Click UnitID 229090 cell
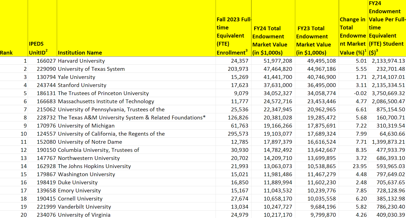This screenshot has height=218, width=406. tap(42, 69)
